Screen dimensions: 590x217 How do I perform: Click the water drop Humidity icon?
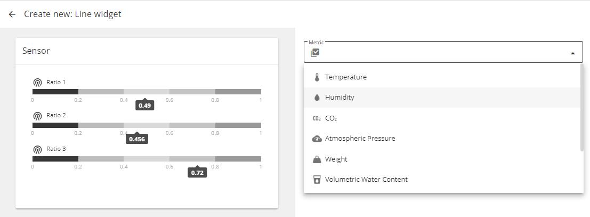coord(317,98)
